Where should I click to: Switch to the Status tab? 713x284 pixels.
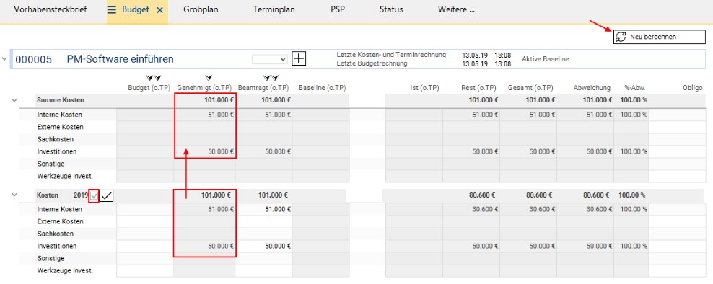(391, 9)
